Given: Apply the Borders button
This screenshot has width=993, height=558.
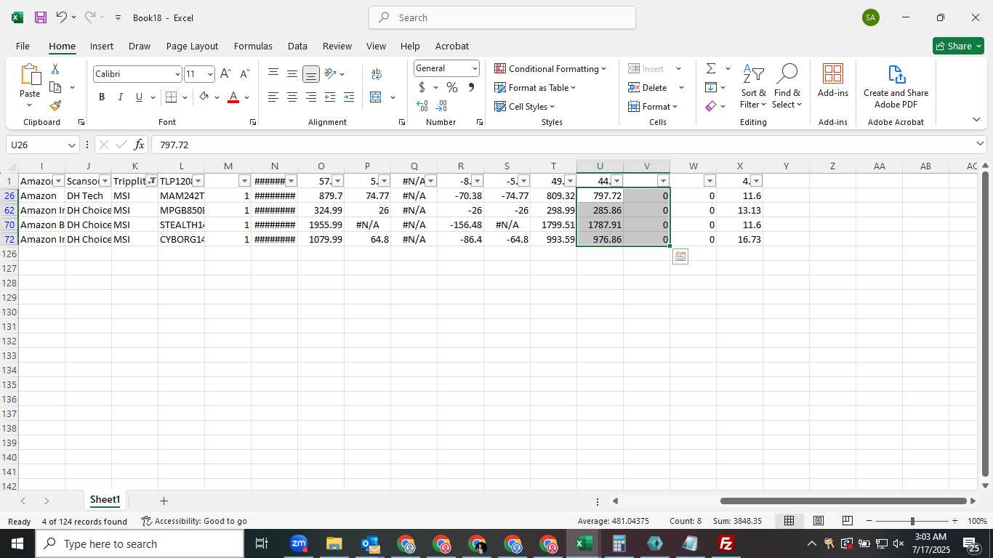Looking at the screenshot, I should click(172, 97).
